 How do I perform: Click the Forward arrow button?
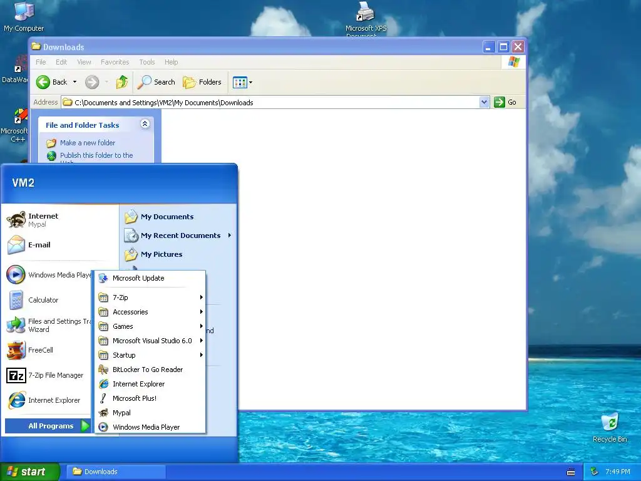coord(92,82)
